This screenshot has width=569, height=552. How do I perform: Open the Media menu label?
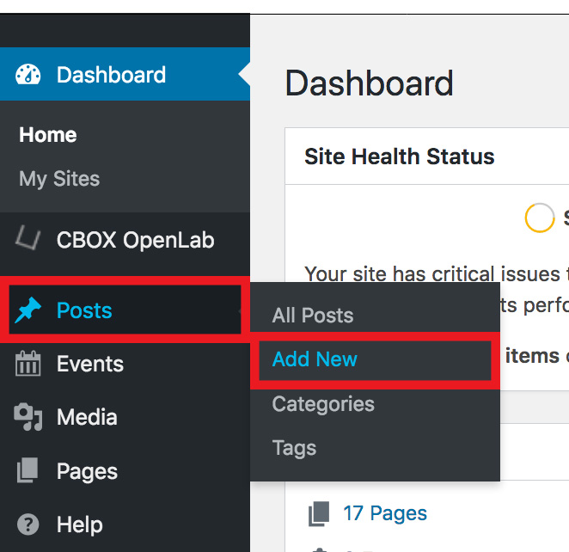[87, 417]
